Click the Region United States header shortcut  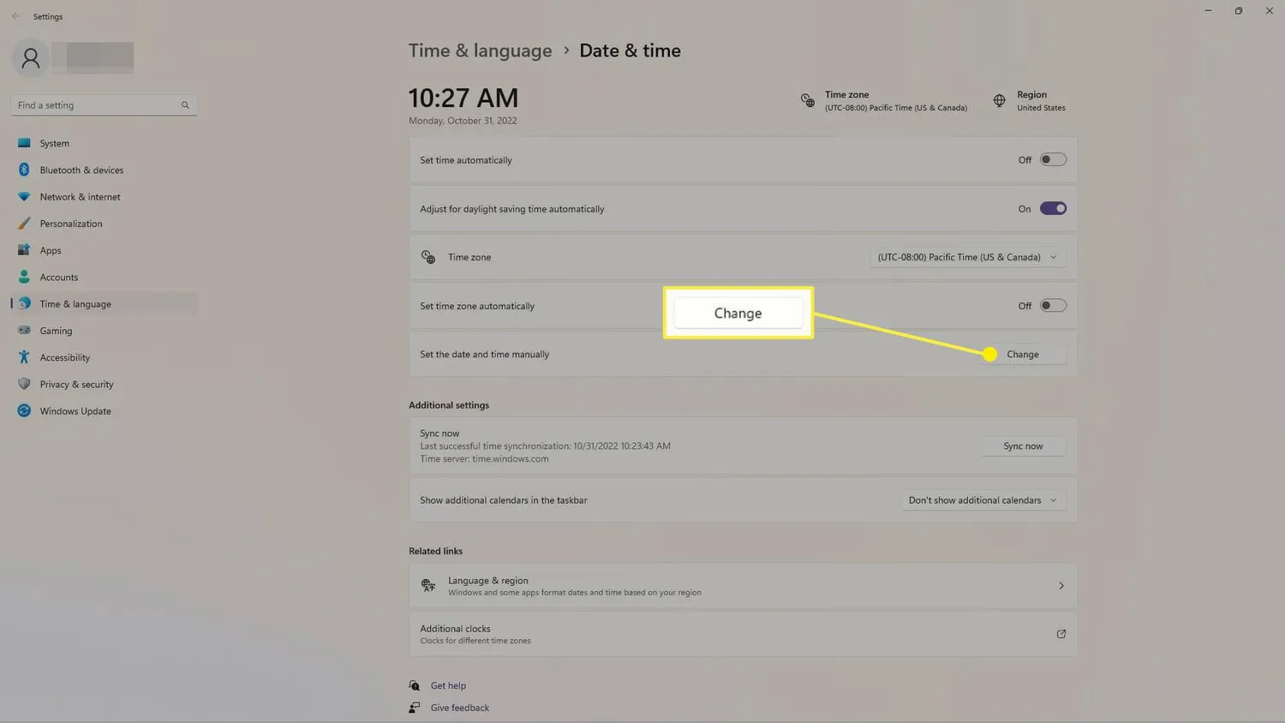point(1029,101)
